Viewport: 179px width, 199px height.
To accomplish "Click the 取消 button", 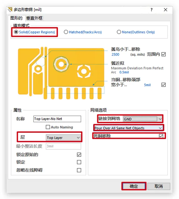I will pyautogui.click(x=159, y=186).
